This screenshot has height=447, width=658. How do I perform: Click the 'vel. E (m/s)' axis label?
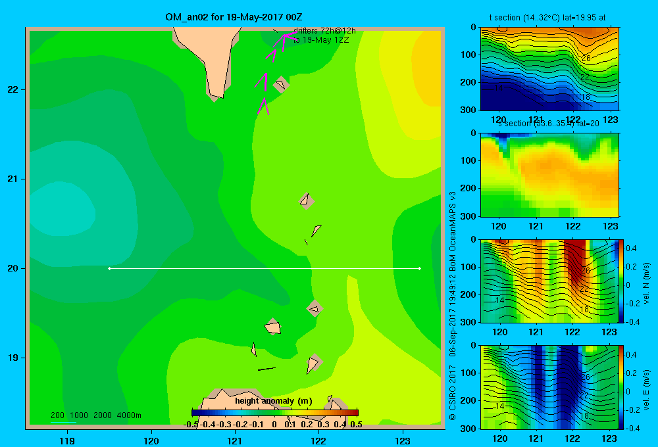[646, 390]
